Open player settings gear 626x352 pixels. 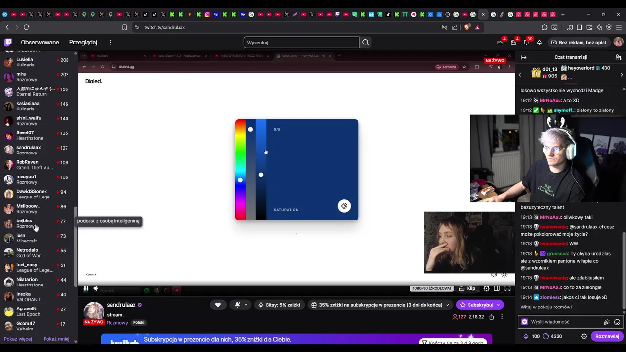pos(486,288)
